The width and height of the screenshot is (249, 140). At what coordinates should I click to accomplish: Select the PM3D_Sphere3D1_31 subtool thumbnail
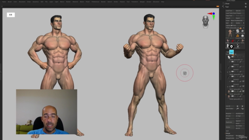[x=229, y=97]
